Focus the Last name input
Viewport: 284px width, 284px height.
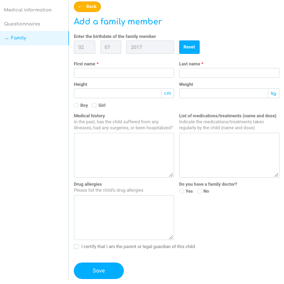coord(229,73)
